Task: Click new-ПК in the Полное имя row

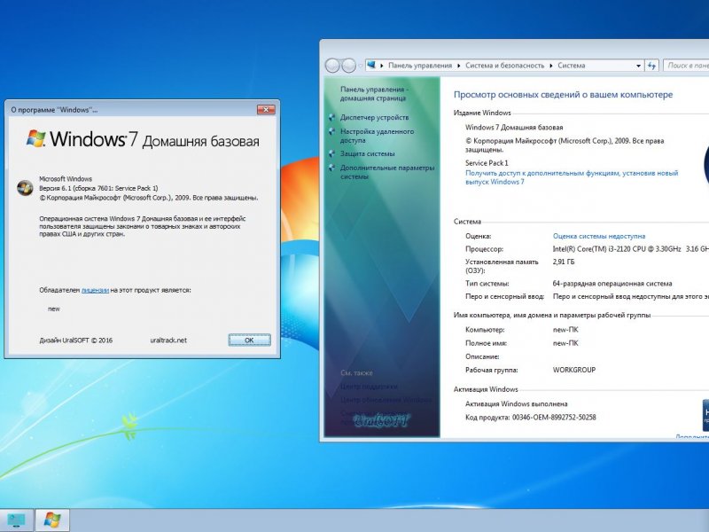Action: pyautogui.click(x=565, y=343)
